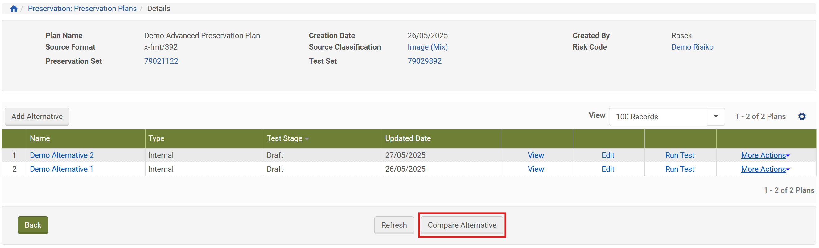
Task: Go back with the Back button
Action: coord(33,225)
